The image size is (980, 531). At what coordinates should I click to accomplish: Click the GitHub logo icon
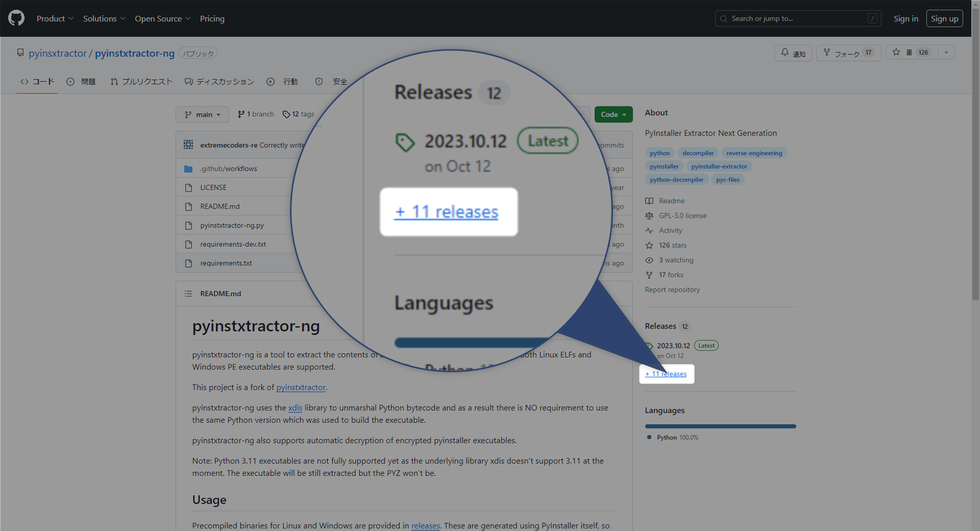pos(16,18)
